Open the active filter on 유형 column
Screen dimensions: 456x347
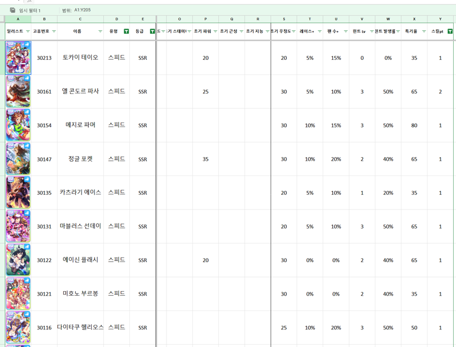[x=126, y=31]
